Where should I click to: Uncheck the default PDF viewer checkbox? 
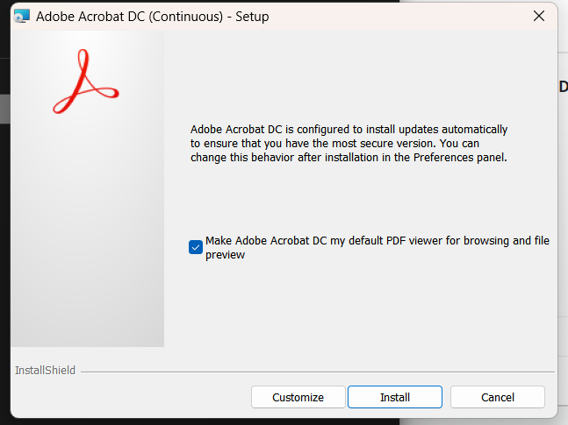pos(196,247)
